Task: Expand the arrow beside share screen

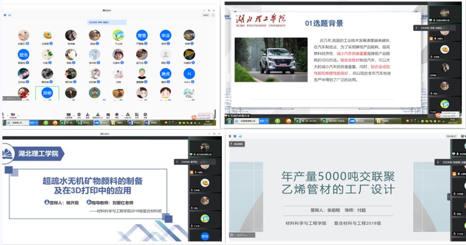Action: pyautogui.click(x=74, y=114)
